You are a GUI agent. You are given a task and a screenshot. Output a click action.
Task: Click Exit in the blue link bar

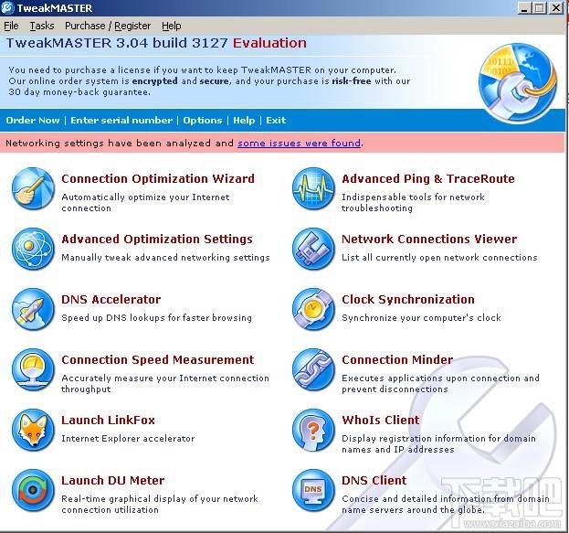coord(276,121)
